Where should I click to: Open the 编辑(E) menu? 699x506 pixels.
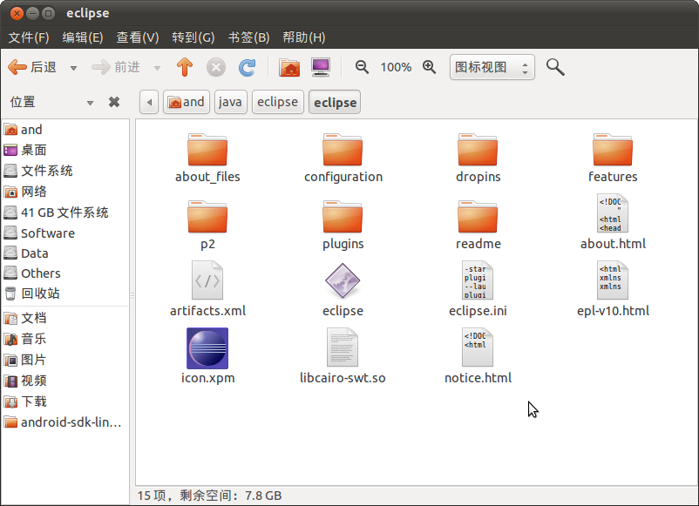[83, 37]
